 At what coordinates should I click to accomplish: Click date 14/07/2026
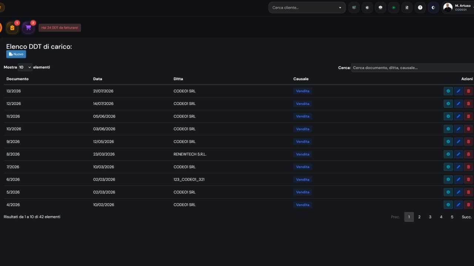pyautogui.click(x=103, y=103)
